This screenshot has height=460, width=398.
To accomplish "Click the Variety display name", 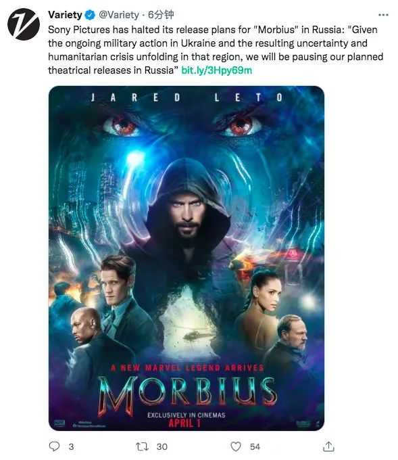I will [65, 15].
